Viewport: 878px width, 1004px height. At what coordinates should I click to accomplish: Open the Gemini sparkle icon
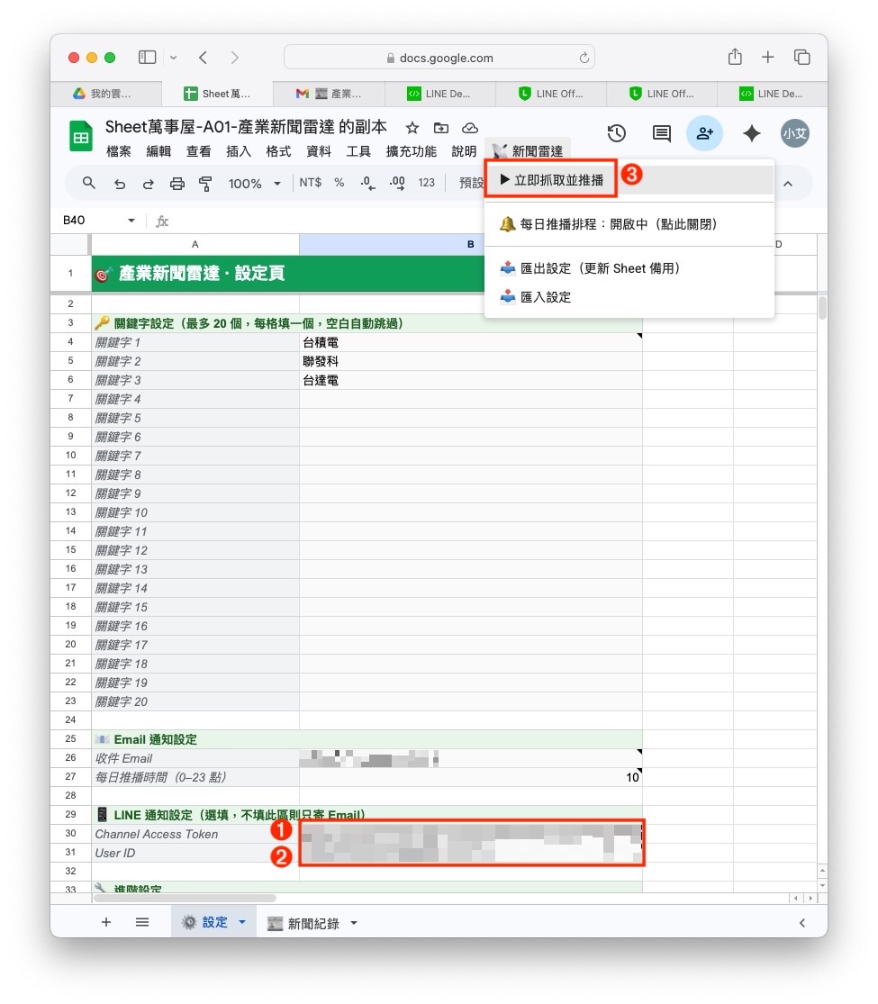[x=752, y=133]
